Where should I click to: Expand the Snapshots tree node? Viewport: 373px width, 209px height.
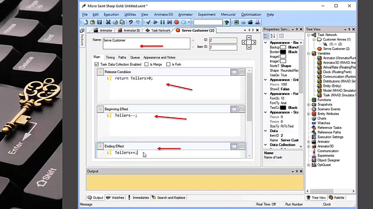308,104
